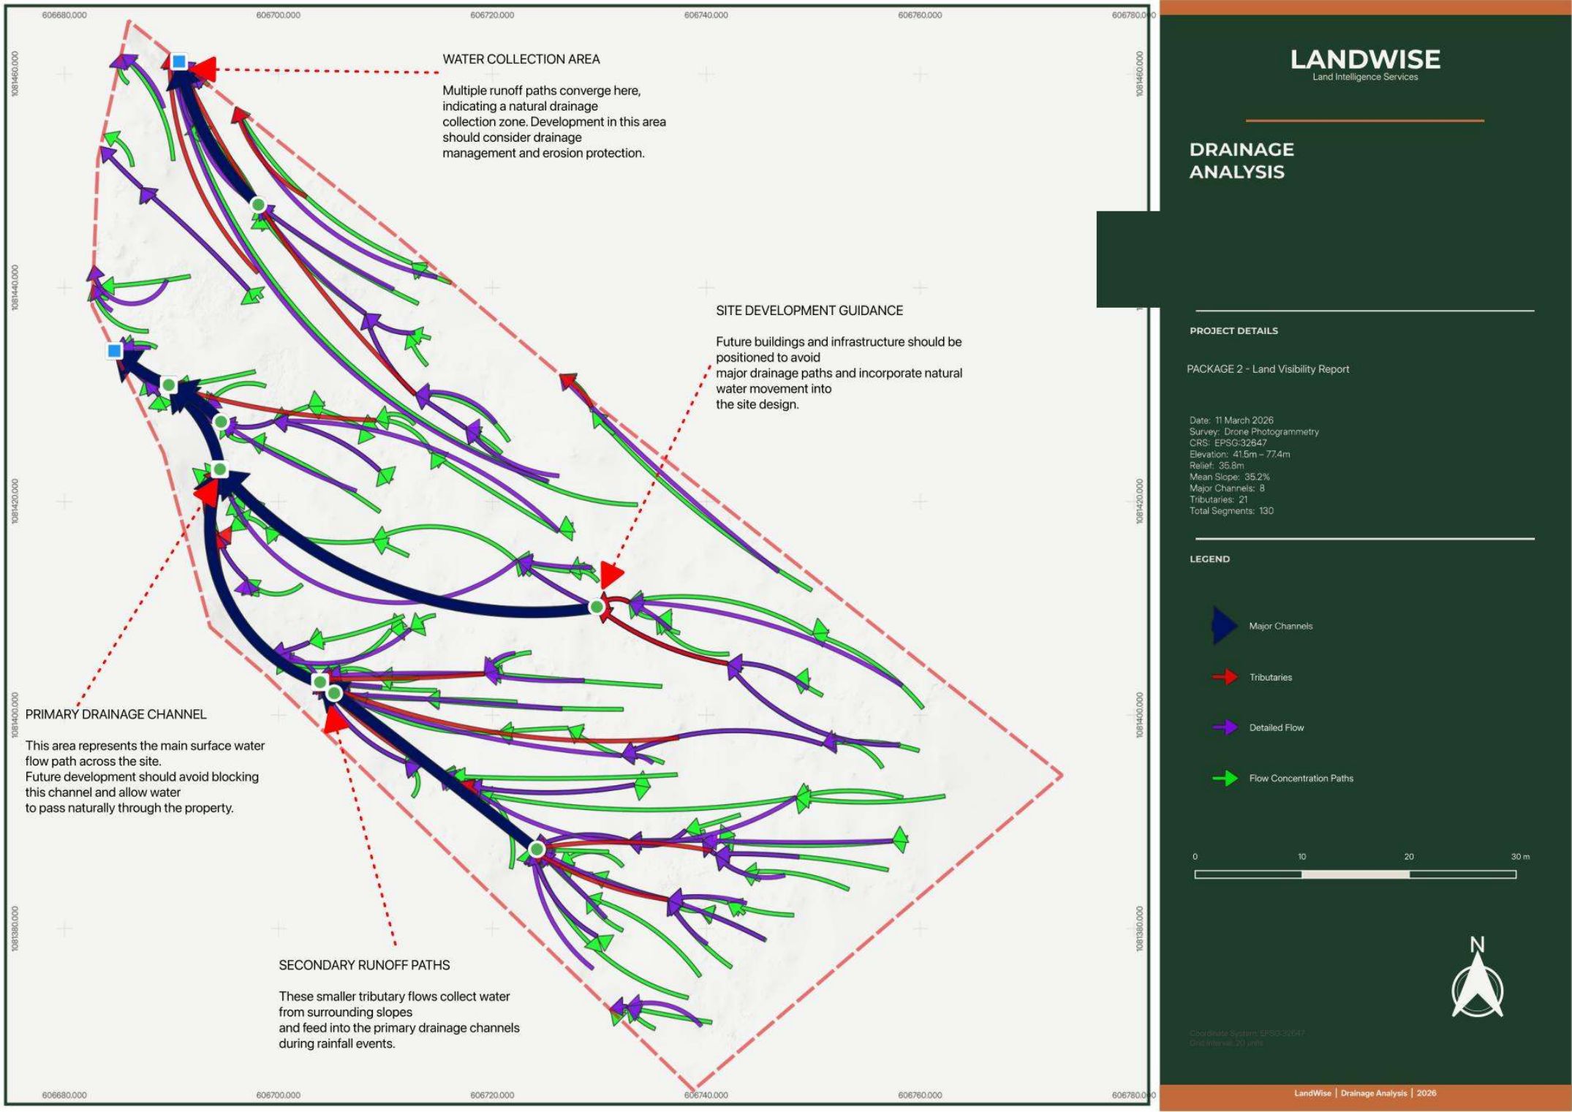Click the PACKAGE 2 - Land Visibility Report text
Screen dimensions: 1572x1112
[1268, 369]
